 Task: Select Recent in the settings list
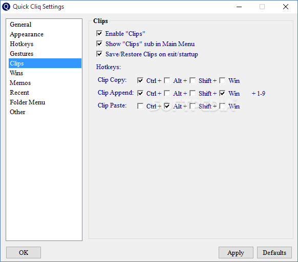point(45,93)
